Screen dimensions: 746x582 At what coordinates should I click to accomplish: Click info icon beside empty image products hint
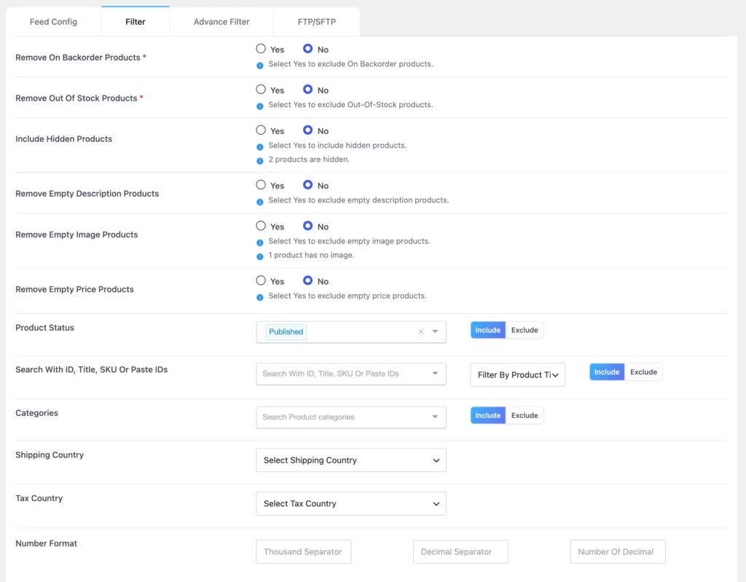point(260,243)
